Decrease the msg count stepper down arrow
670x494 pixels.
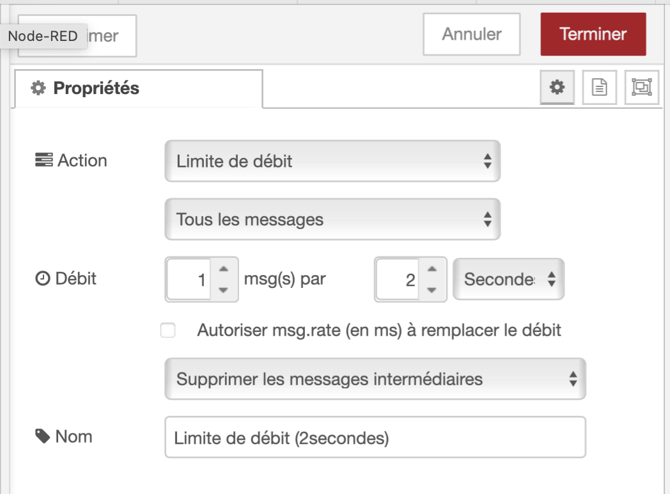coord(223,289)
